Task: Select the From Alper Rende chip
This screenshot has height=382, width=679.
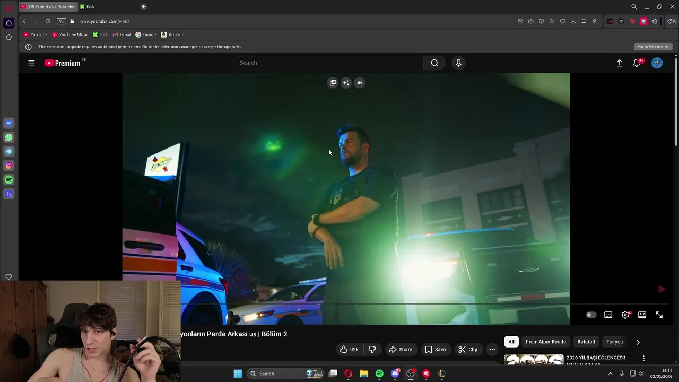Action: coord(546,342)
